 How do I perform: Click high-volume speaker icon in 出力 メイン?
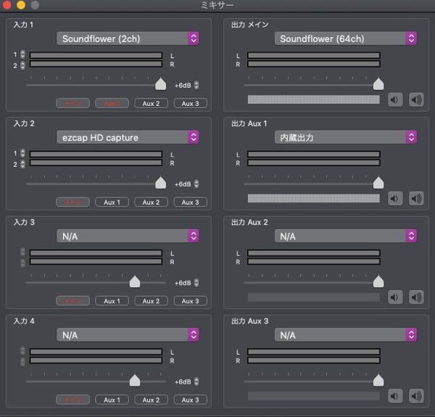pos(416,99)
